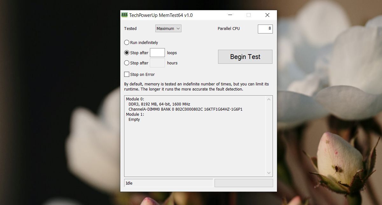
Task: Maximize the MemTest64 window
Action: coord(248,15)
